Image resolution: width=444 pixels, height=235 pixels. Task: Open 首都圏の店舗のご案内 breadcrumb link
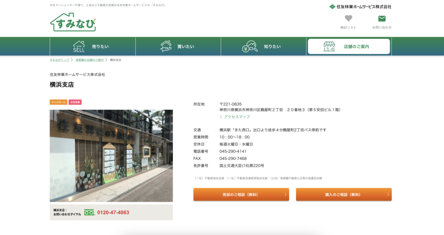[89, 60]
